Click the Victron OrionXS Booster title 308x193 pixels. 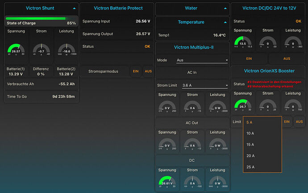coord(269,71)
